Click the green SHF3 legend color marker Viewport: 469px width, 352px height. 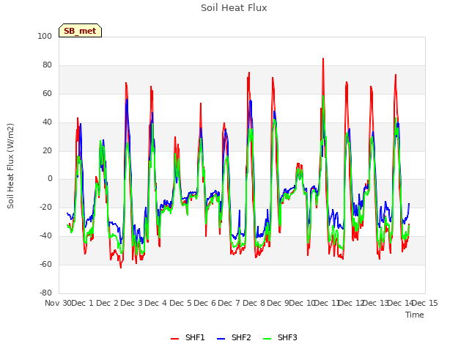click(x=267, y=339)
